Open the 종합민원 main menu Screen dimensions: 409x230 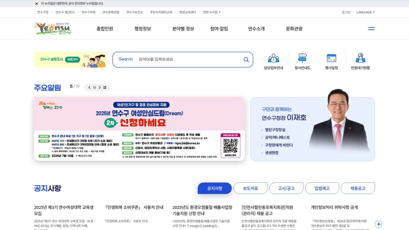point(105,29)
